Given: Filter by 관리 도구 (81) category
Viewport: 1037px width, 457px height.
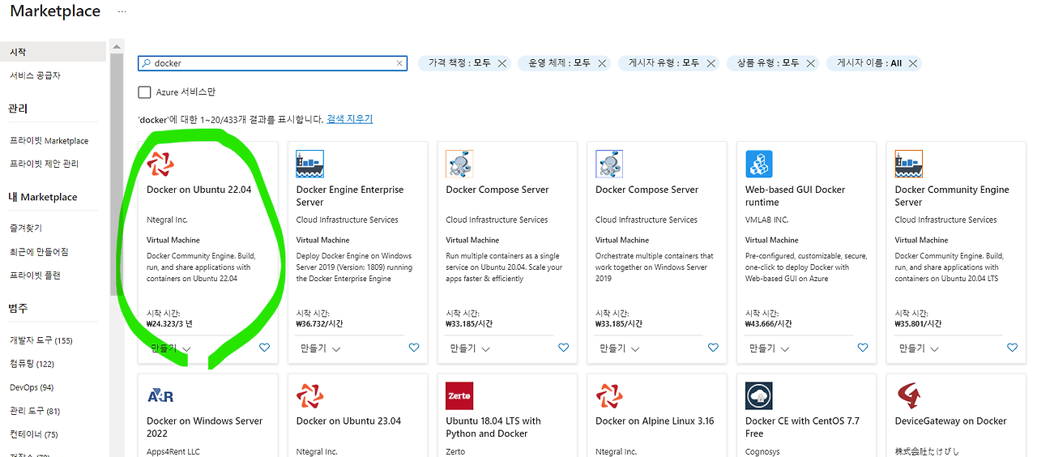Looking at the screenshot, I should point(35,411).
